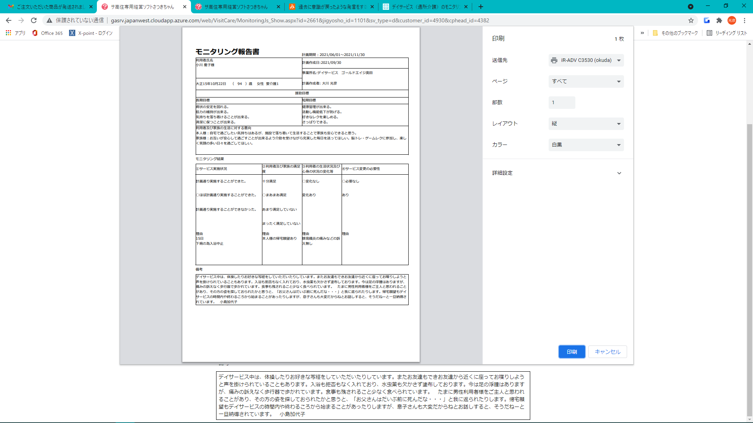Close the ご注文いただいた商品 tab
Image resolution: width=753 pixels, height=423 pixels.
click(x=91, y=7)
